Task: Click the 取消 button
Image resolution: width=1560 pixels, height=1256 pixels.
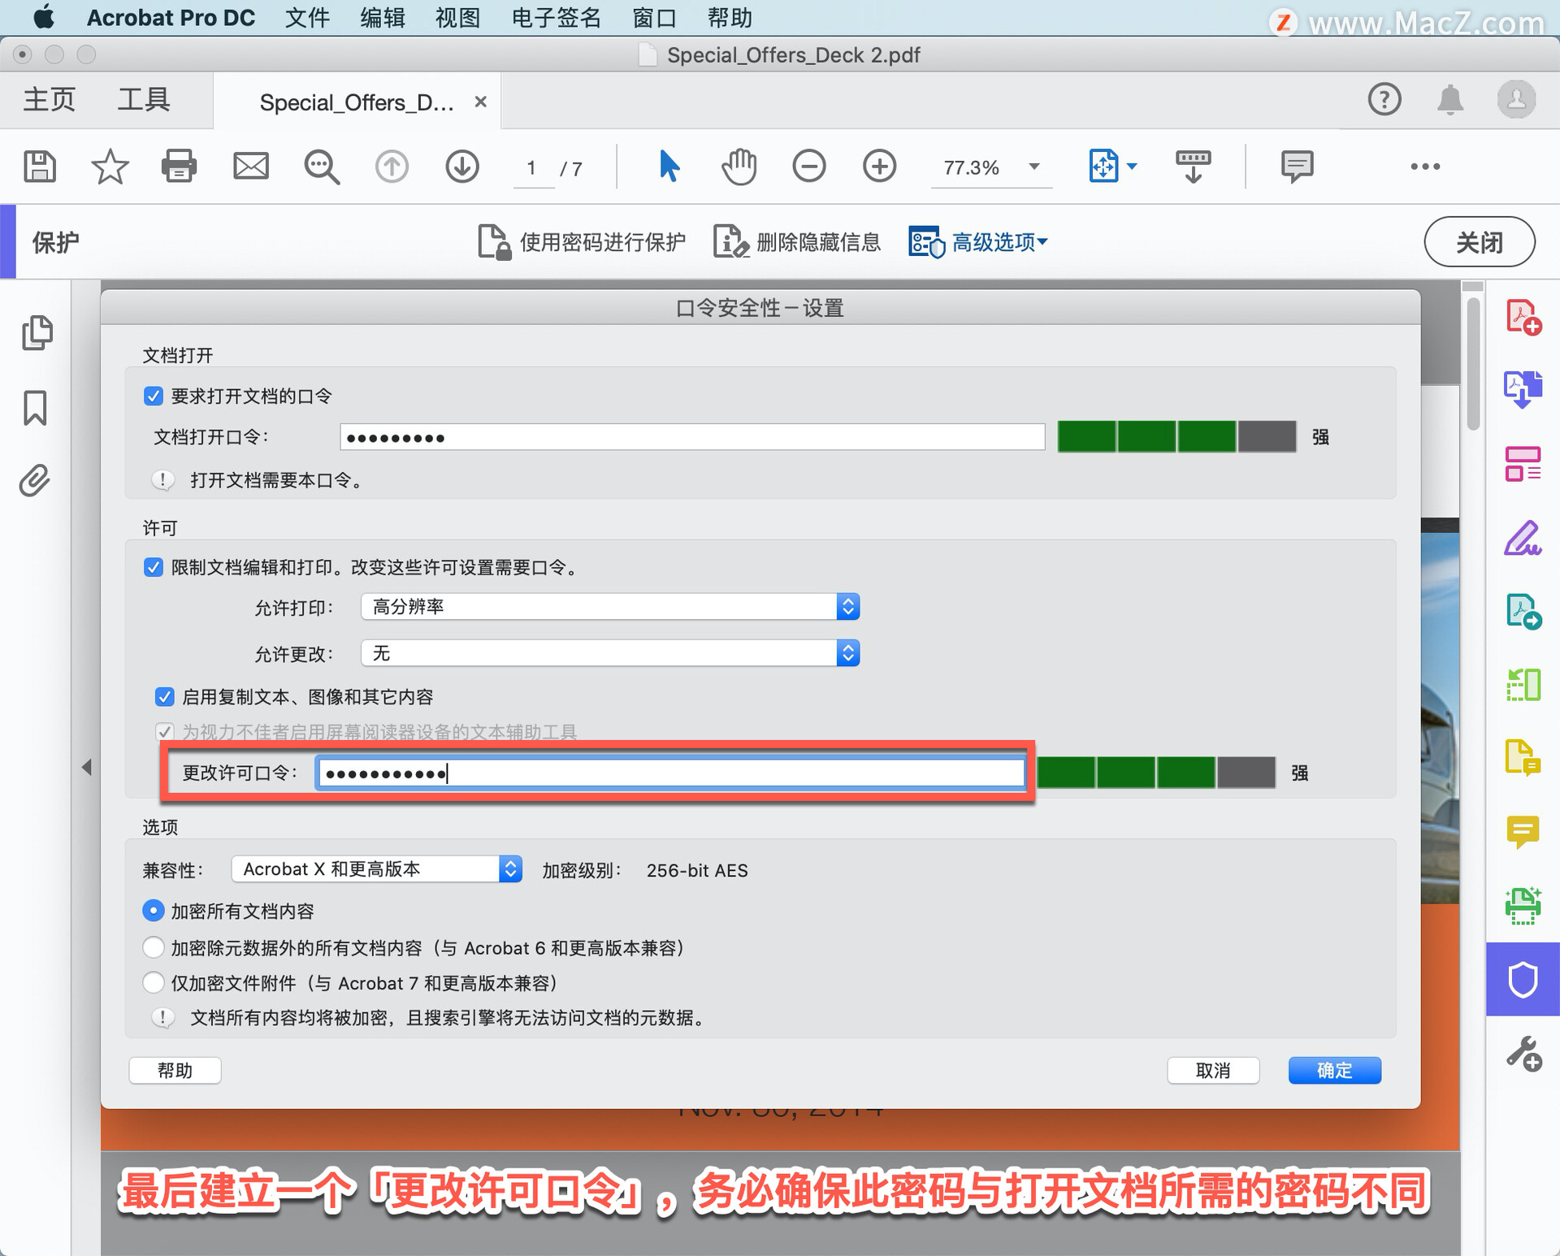Action: (x=1213, y=1071)
